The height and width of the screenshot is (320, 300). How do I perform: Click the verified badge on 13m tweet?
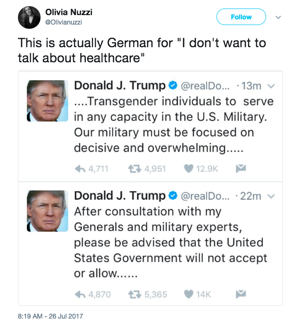(173, 85)
